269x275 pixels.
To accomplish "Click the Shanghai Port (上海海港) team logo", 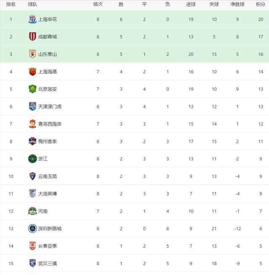I will (32, 72).
